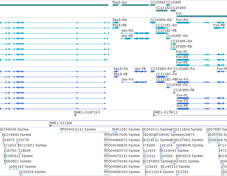This screenshot has width=227, height=176.
Task: Select EST RP004495030.5prime
Action: click(122, 172)
